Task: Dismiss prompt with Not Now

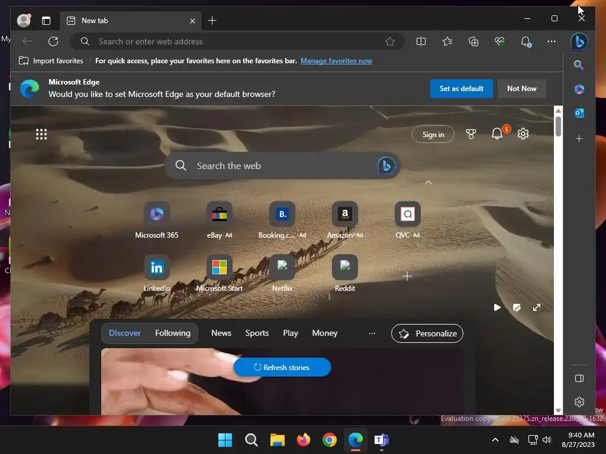Action: pos(521,89)
